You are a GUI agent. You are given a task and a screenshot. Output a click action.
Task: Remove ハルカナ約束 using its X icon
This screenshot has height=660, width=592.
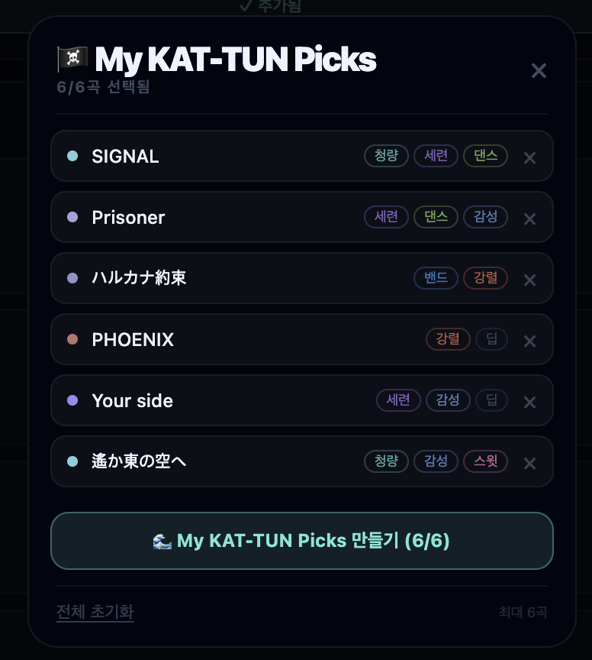[530, 280]
